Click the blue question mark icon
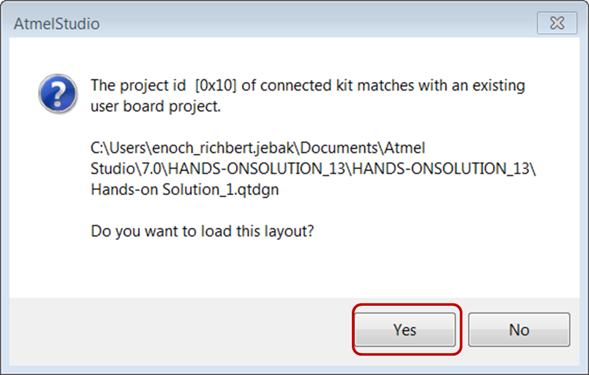The width and height of the screenshot is (589, 375). 56,94
